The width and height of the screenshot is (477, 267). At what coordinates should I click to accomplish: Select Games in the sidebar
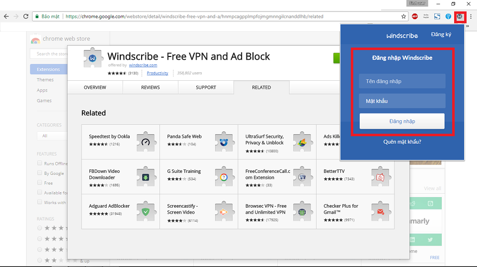(x=44, y=101)
